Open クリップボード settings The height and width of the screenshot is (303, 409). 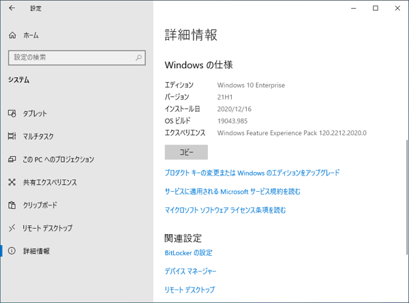point(40,205)
